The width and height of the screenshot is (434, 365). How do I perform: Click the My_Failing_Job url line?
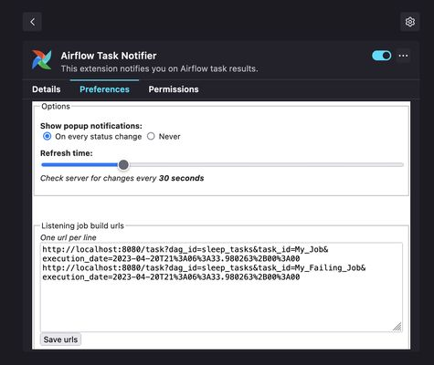[x=204, y=272]
